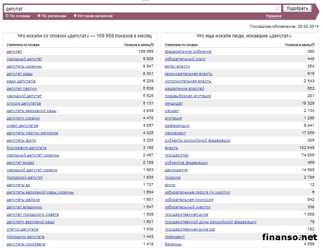Viewport: 323px width, 248px height.
Task: Open the 'депутаты украины' keyword link
Action: click(x=24, y=66)
